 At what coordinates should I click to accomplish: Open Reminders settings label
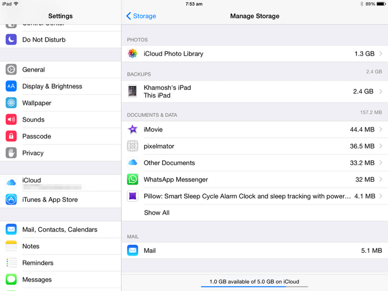pos(38,263)
